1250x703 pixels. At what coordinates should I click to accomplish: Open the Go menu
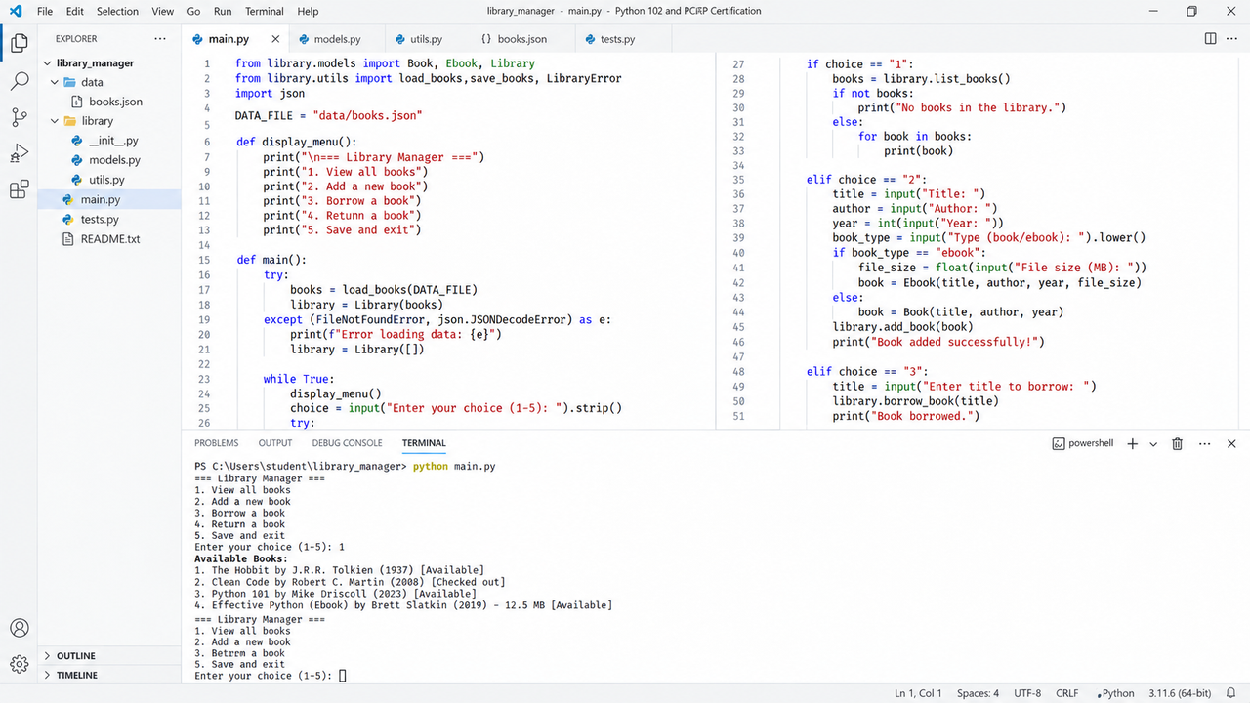coord(193,11)
